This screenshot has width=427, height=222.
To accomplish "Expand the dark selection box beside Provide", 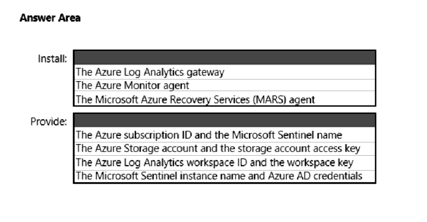I will 224,121.
